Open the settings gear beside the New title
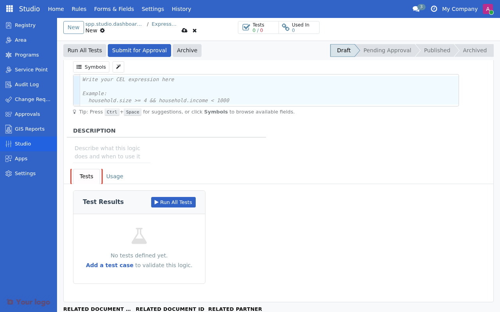The image size is (500, 312). click(x=102, y=30)
